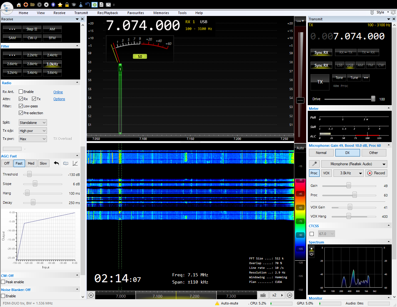Viewport: 397px width, 307px height.
Task: Open the Split Standalone dropdown
Action: click(x=33, y=123)
